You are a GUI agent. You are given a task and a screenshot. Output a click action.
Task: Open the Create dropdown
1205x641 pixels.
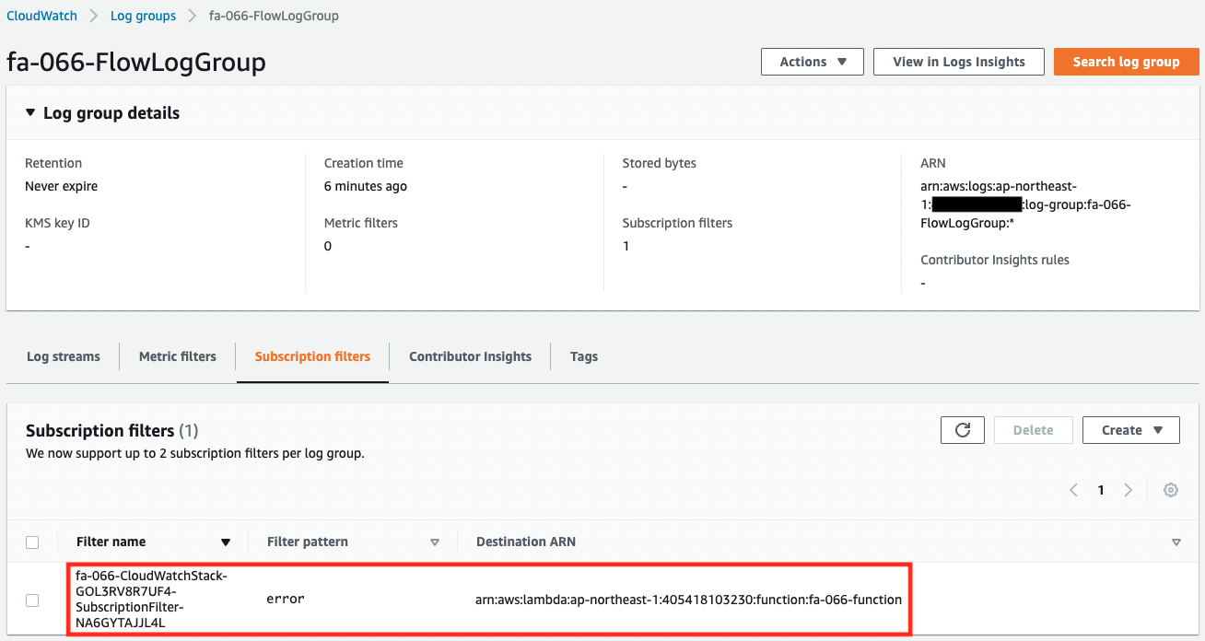pos(1130,429)
